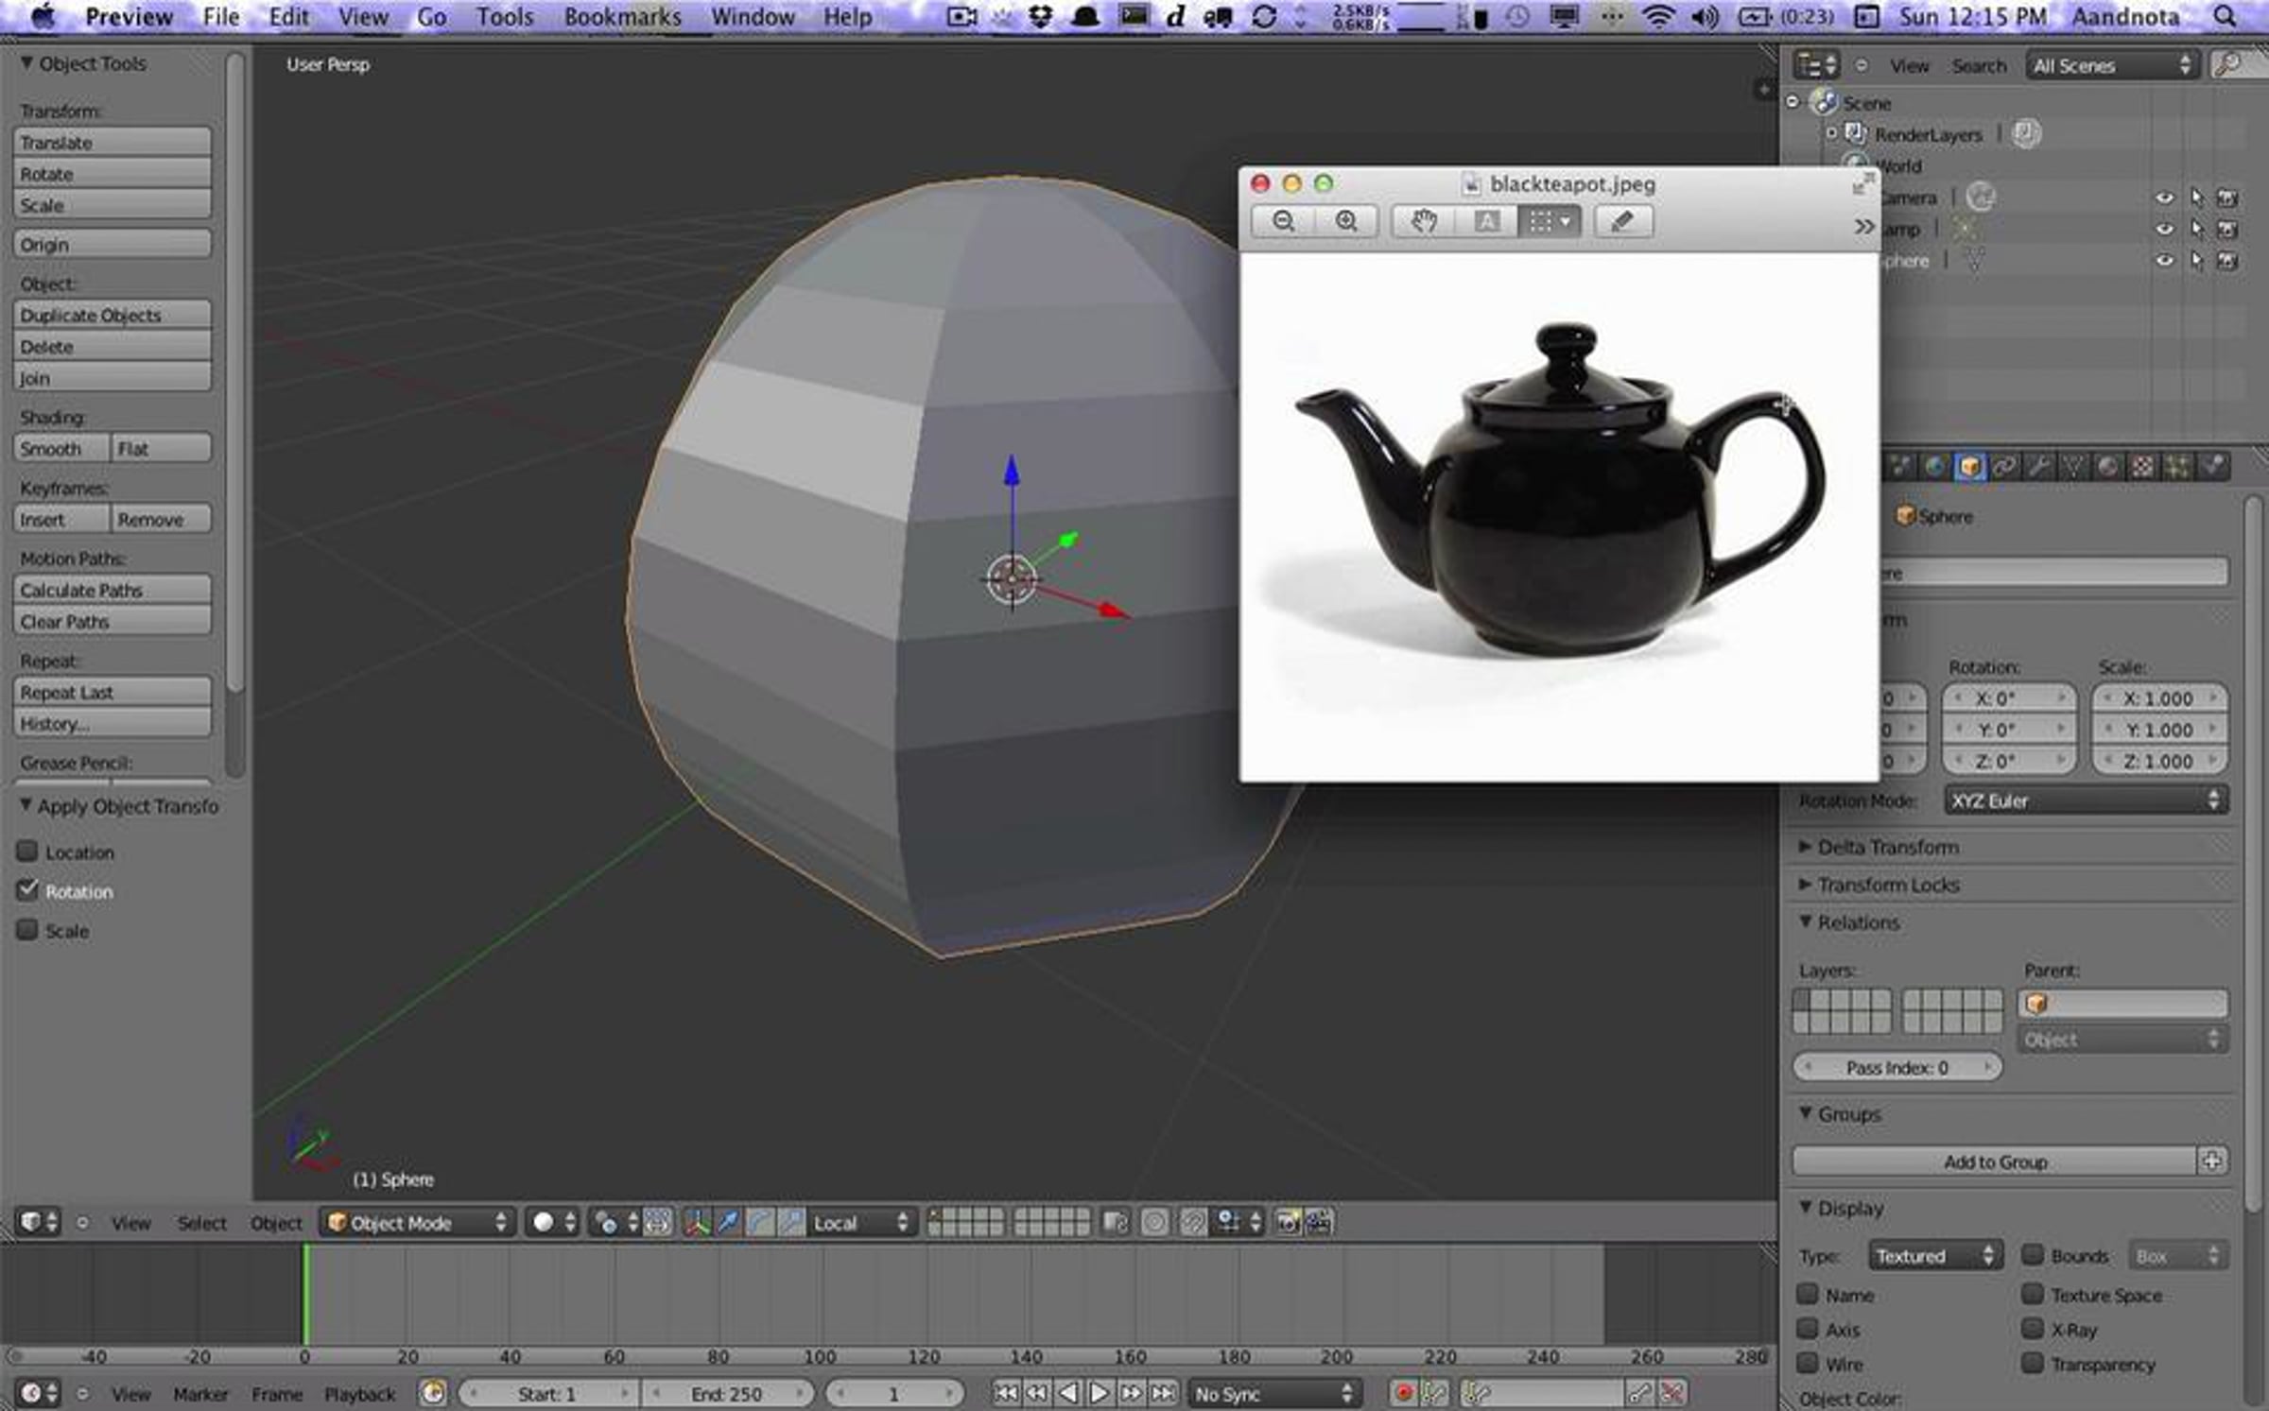Viewport: 2269px width, 1411px height.
Task: Click the End: 250 frame field
Action: click(x=725, y=1393)
